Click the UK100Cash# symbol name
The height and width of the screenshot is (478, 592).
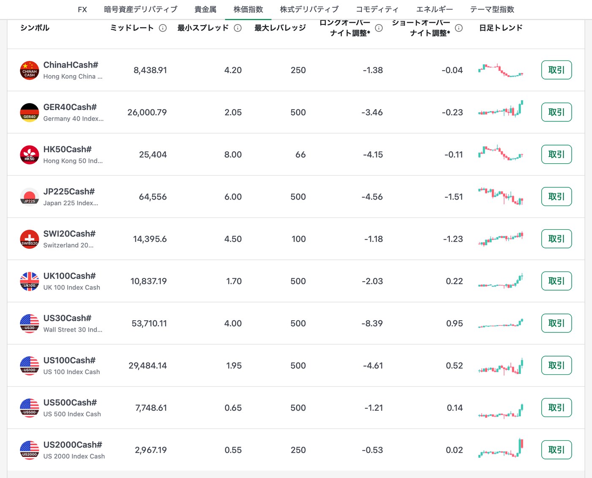tap(69, 276)
